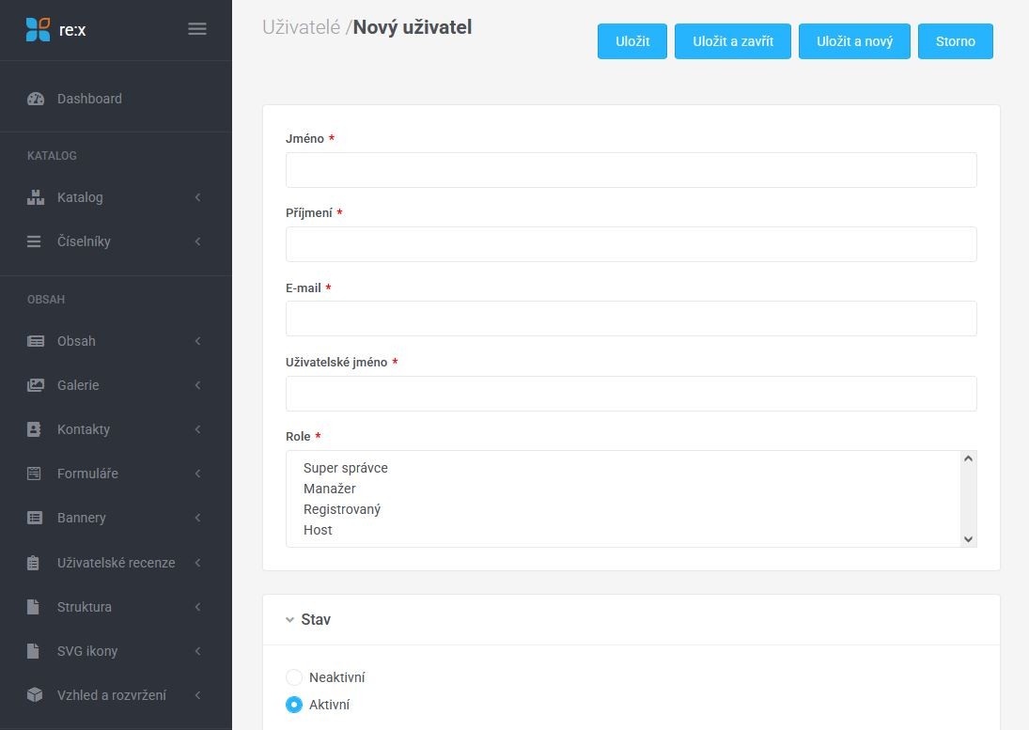The width and height of the screenshot is (1029, 730).
Task: Select the Neaktivní radio button
Action: tap(294, 677)
